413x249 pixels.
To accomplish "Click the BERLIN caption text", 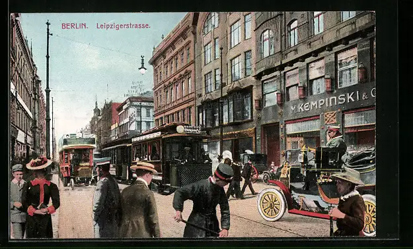I will click(75, 26).
